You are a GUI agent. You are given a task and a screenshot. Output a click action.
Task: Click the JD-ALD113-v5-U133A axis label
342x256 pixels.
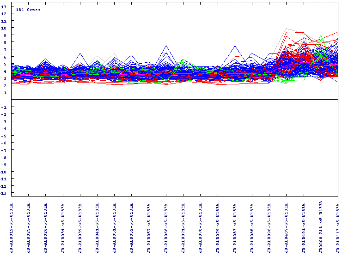[x=338, y=227]
